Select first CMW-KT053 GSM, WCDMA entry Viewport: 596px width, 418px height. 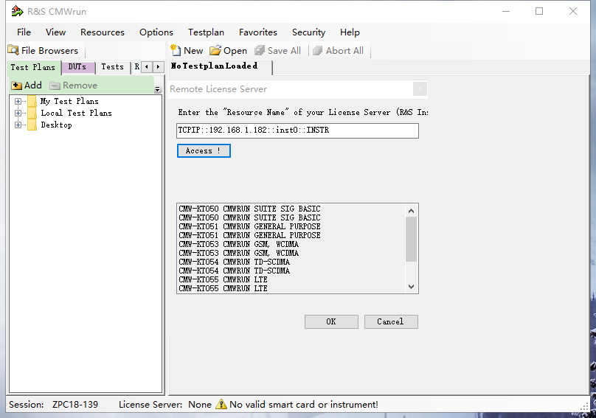pyautogui.click(x=239, y=244)
